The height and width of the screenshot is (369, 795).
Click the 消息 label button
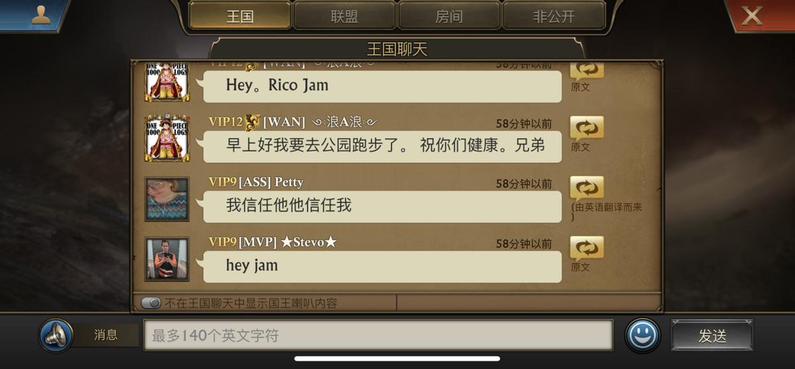pyautogui.click(x=106, y=335)
